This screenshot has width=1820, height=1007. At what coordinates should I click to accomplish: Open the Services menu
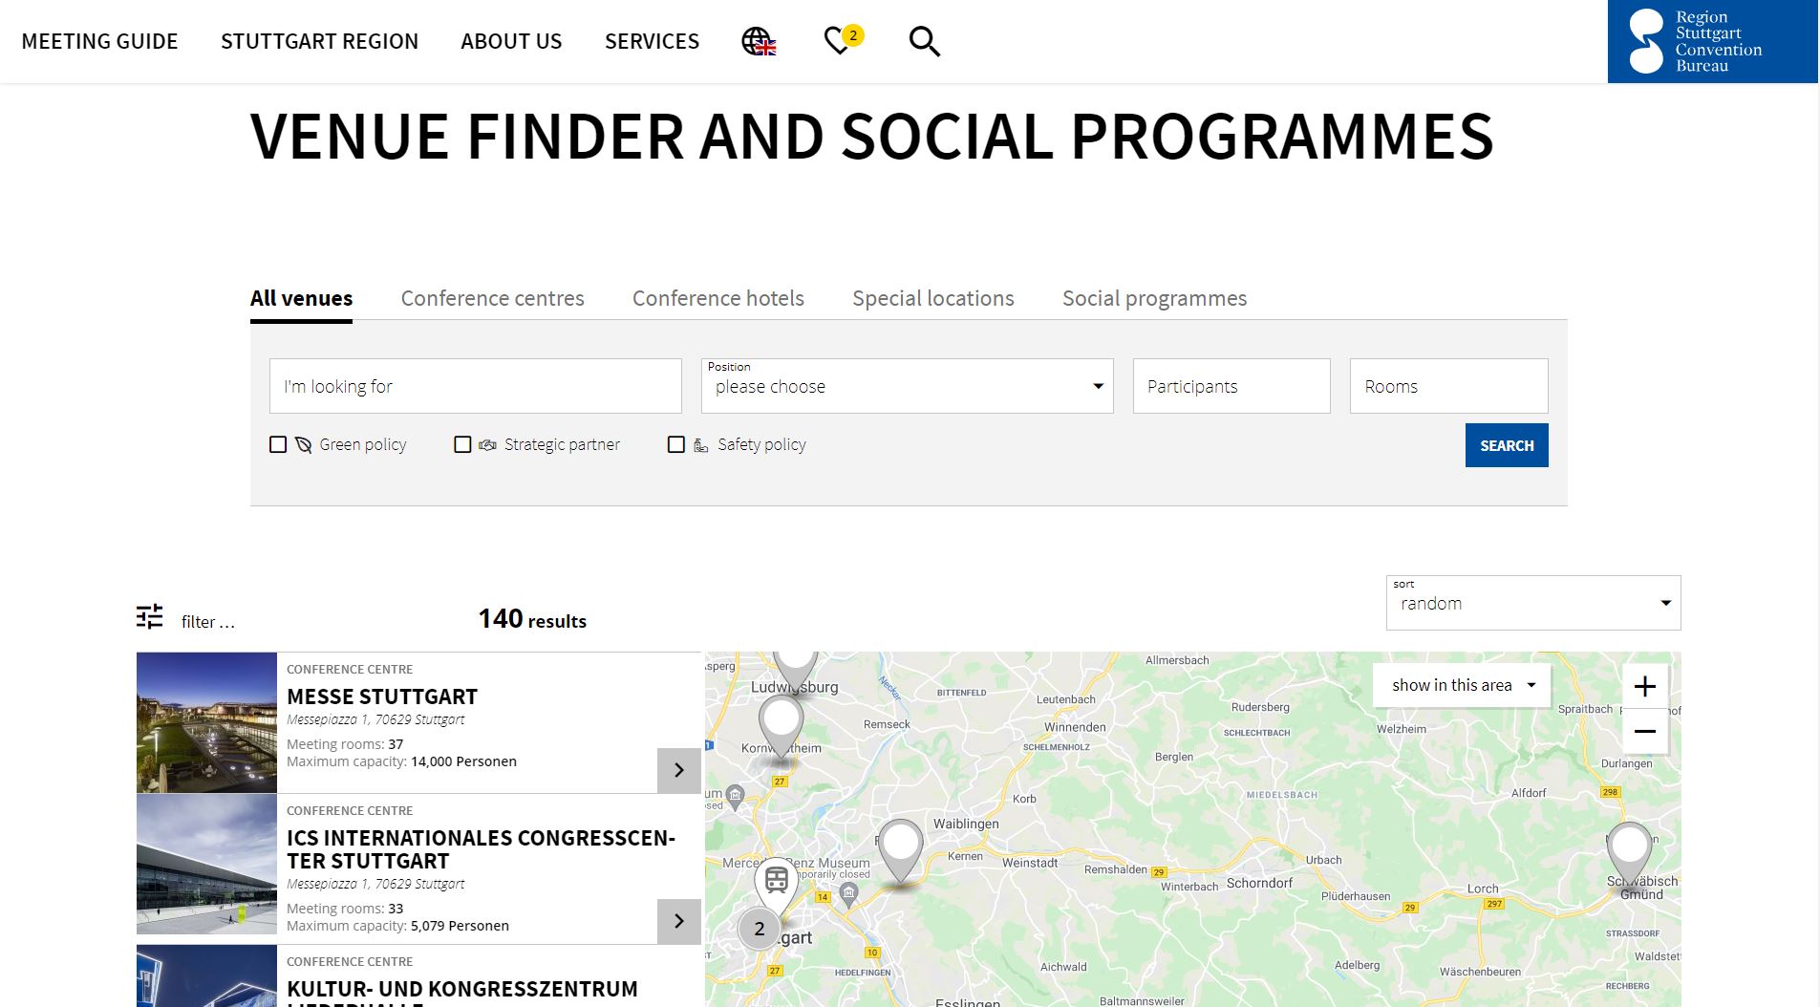pyautogui.click(x=652, y=41)
